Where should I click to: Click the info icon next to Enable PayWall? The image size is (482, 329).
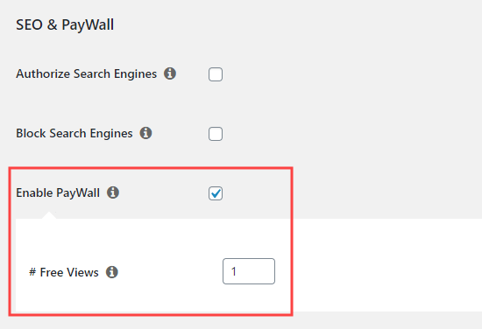(x=113, y=192)
